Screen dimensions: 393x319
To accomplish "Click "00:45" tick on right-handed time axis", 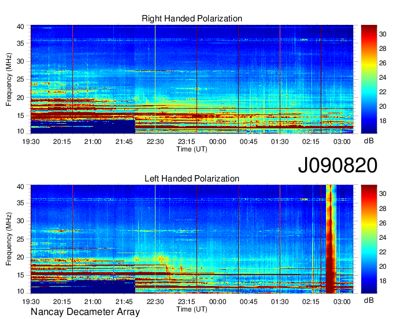I will 249,142.
